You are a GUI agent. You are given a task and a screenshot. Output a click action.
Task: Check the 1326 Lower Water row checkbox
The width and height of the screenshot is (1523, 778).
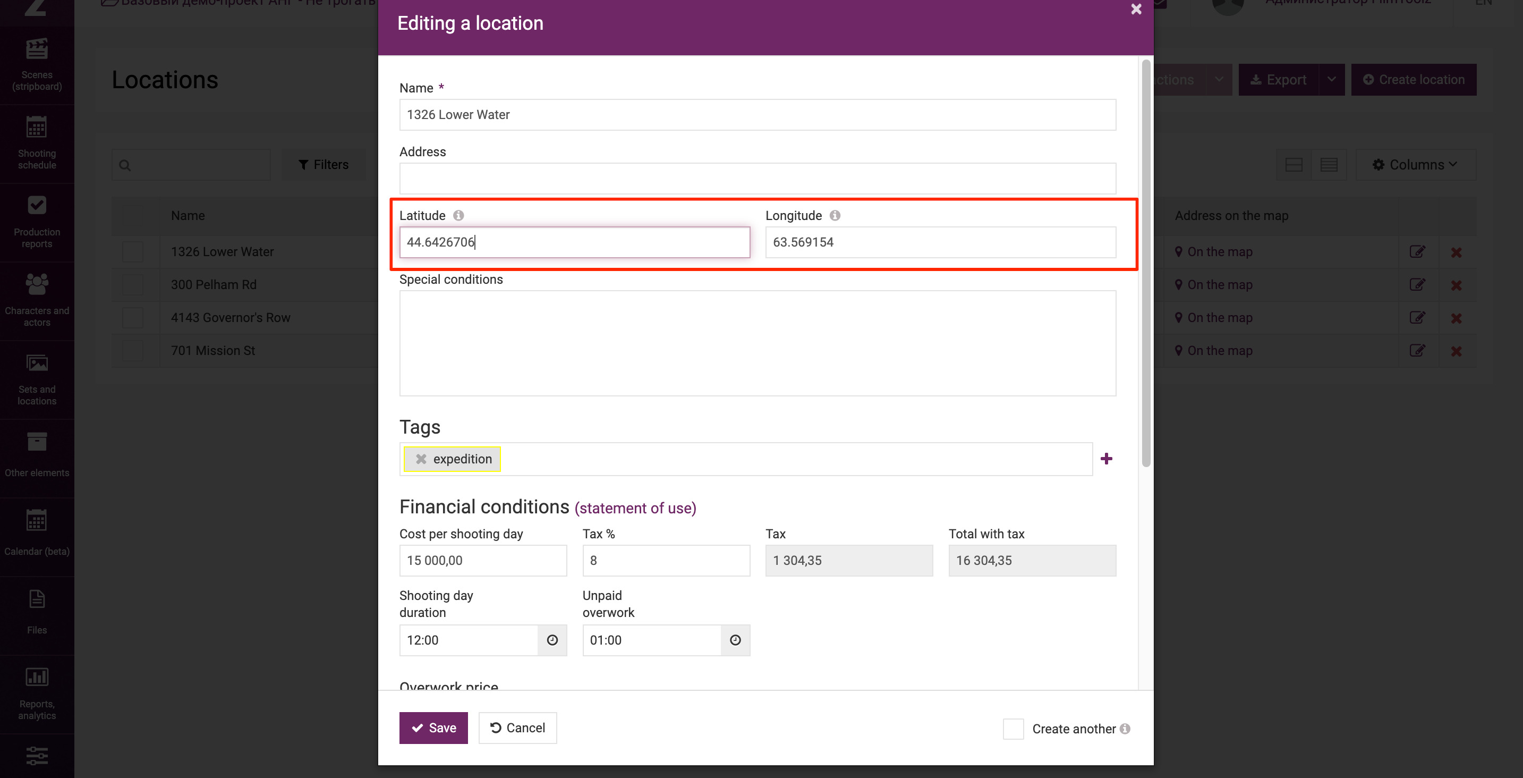(132, 252)
